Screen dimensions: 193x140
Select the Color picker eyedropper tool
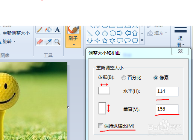click(x=49, y=42)
